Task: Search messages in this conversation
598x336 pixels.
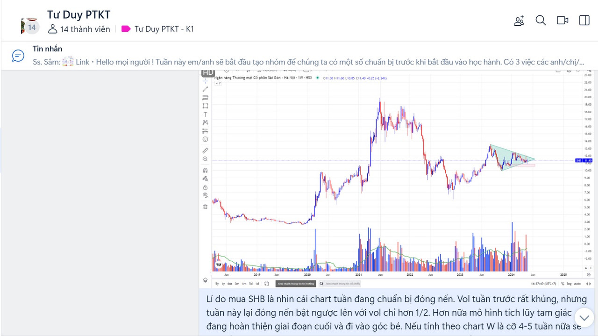Action: pos(541,21)
